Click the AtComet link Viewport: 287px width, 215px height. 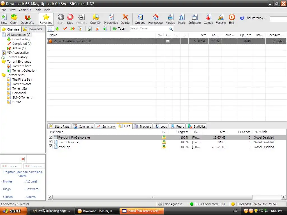tap(31, 181)
